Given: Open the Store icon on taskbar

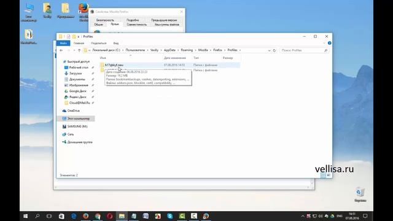Looking at the screenshot, I should click(61, 216).
